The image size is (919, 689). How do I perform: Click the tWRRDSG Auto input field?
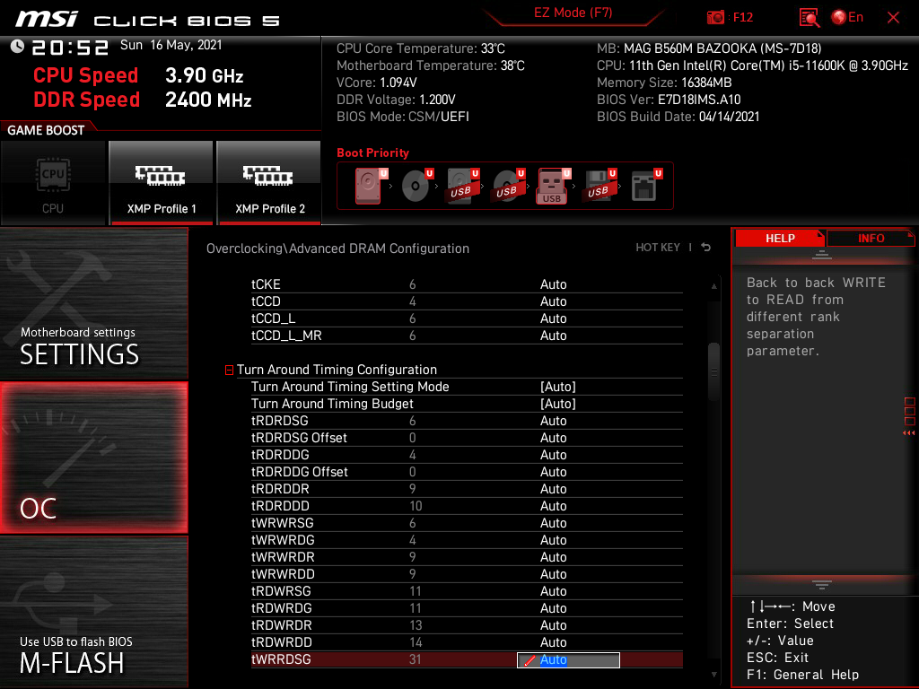tap(568, 659)
